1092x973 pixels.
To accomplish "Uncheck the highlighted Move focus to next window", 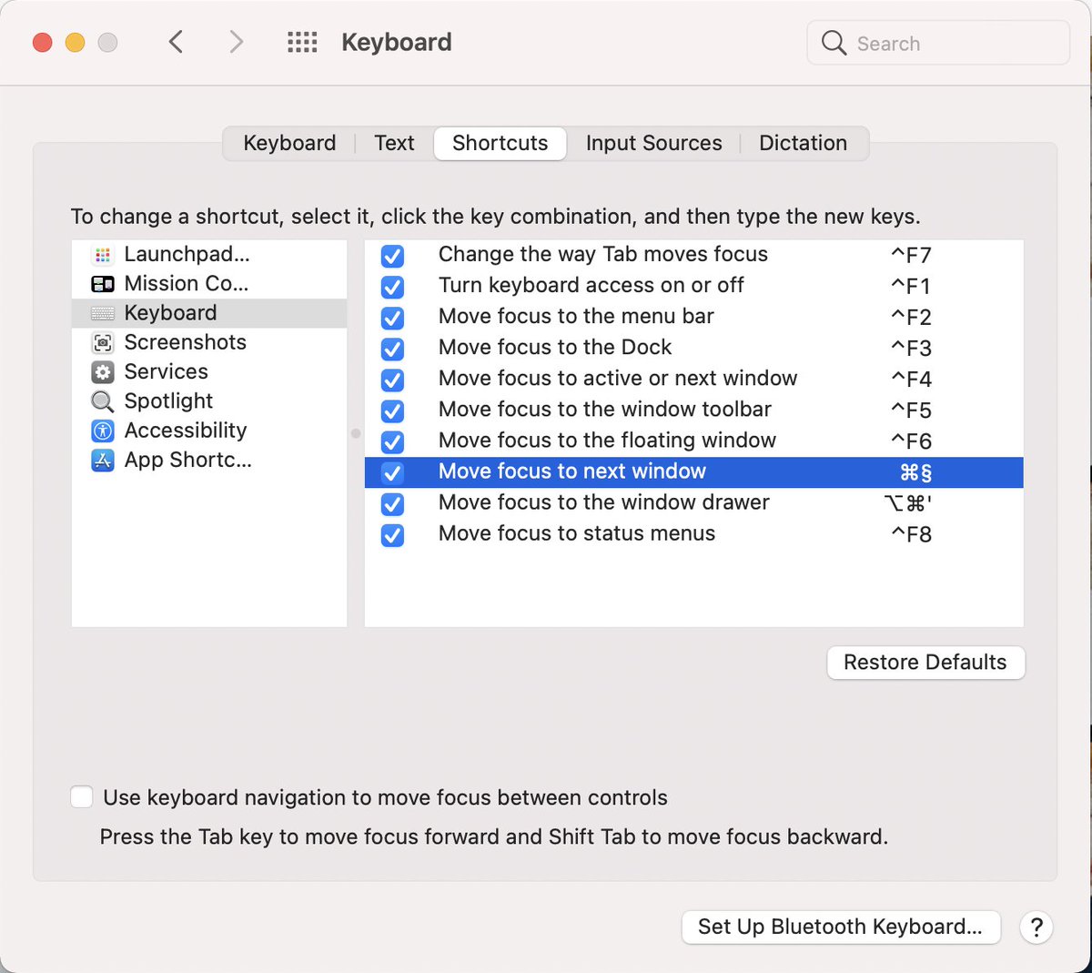I will point(392,472).
